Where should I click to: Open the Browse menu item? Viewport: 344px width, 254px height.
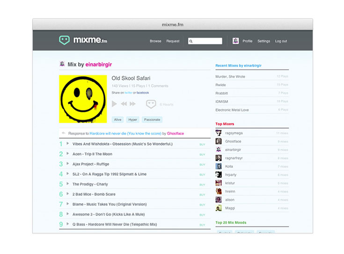[x=155, y=41]
